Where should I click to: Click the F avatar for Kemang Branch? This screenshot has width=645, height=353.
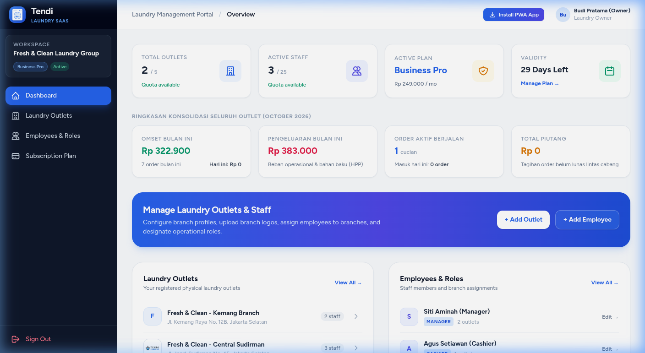153,316
